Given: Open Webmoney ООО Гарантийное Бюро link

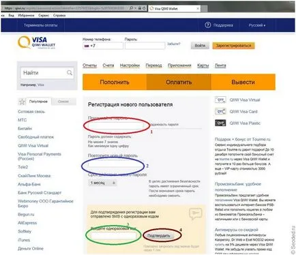Looking at the screenshot, I should coord(46,204).
